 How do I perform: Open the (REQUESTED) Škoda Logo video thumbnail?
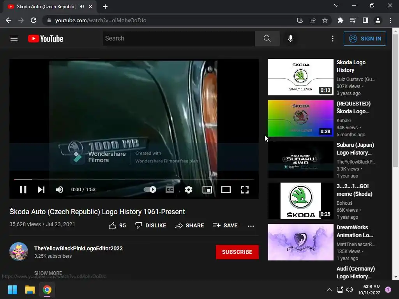point(300,118)
